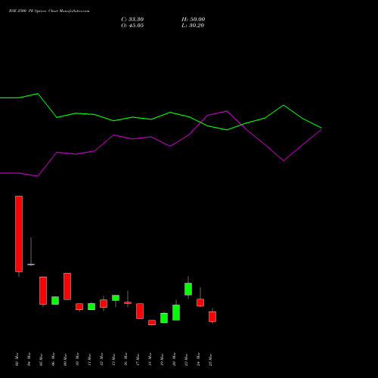Select the green candle above 13 Mar

(x=116, y=298)
